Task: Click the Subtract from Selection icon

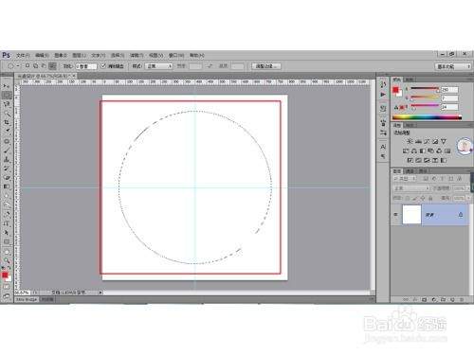Action: [x=44, y=66]
